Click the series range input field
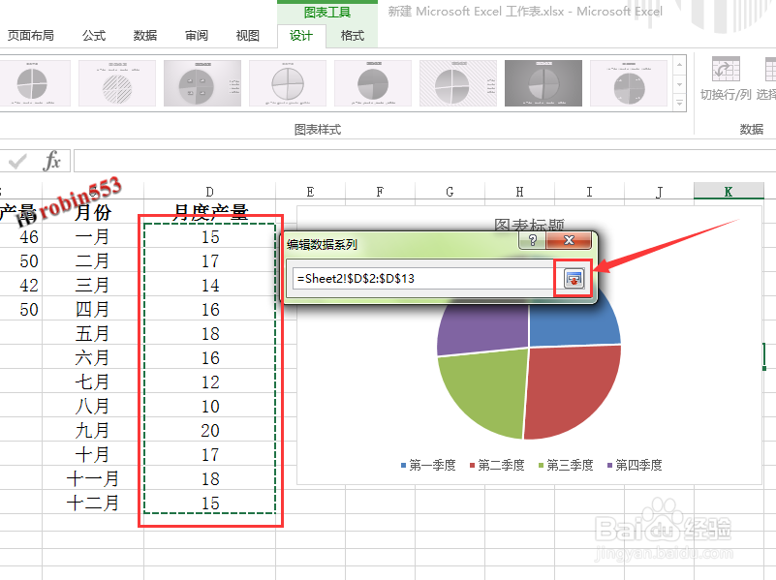The image size is (776, 580). click(x=422, y=278)
